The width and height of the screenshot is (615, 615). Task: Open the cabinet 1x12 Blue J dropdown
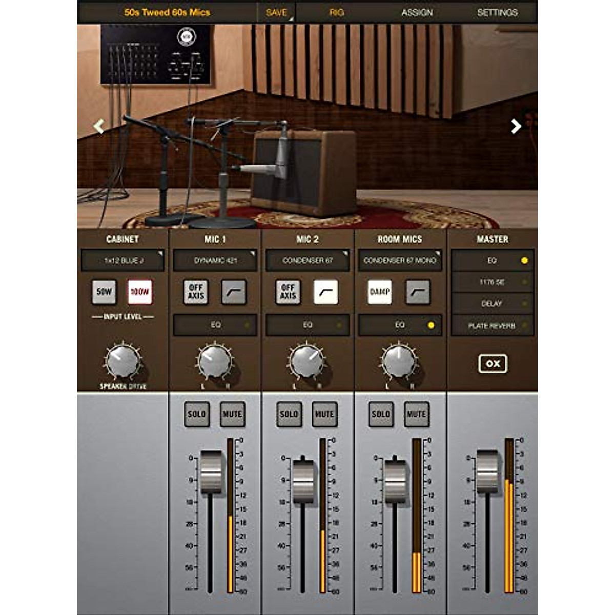coord(123,260)
